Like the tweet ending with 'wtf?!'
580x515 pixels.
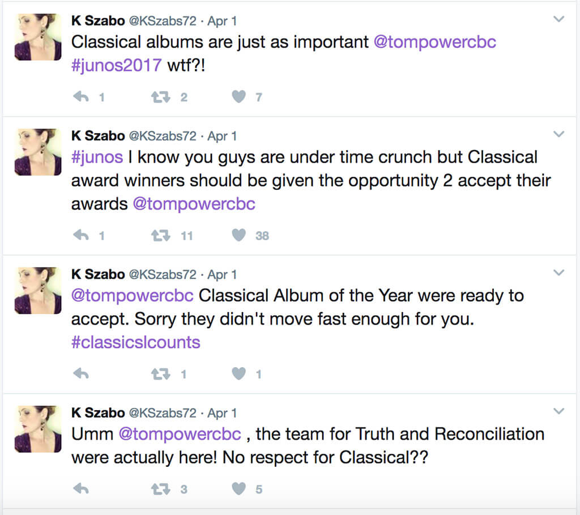tap(240, 97)
